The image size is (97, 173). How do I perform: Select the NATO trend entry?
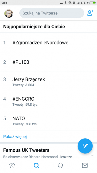[x=48, y=121]
